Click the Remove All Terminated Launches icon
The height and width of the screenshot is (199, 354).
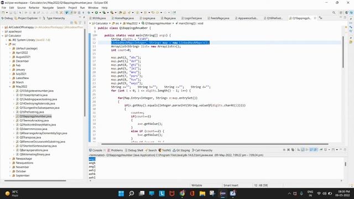click(x=293, y=150)
